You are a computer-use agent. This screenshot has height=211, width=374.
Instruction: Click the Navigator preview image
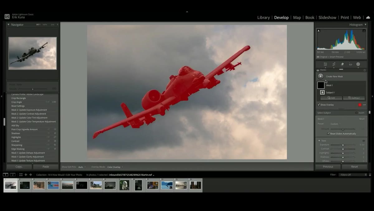pos(33,53)
